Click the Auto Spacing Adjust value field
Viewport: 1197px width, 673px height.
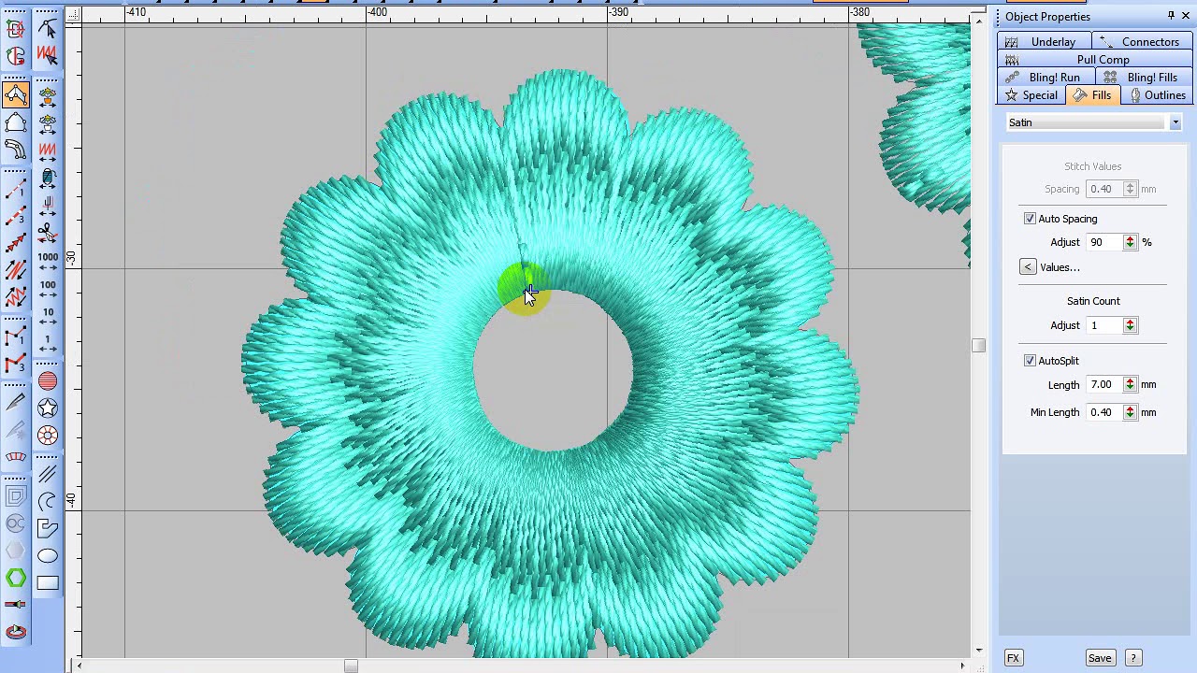[x=1105, y=242]
